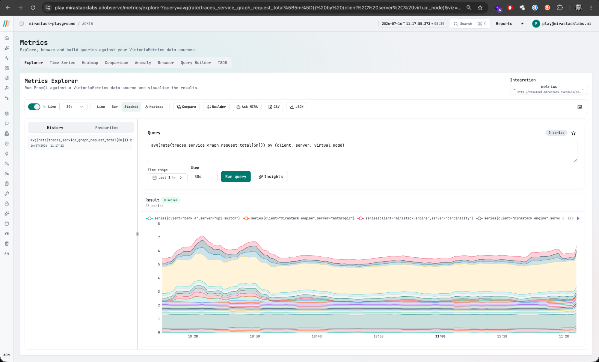Open the Integration metrics data source dropdown
Image resolution: width=599 pixels, height=362 pixels.
click(x=549, y=89)
